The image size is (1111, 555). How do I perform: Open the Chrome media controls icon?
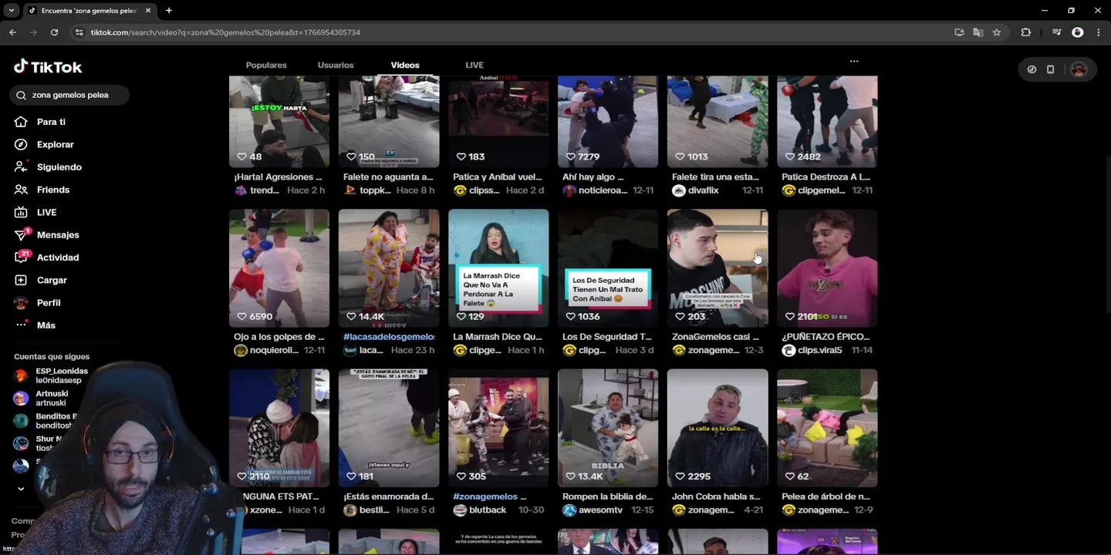coord(1056,32)
